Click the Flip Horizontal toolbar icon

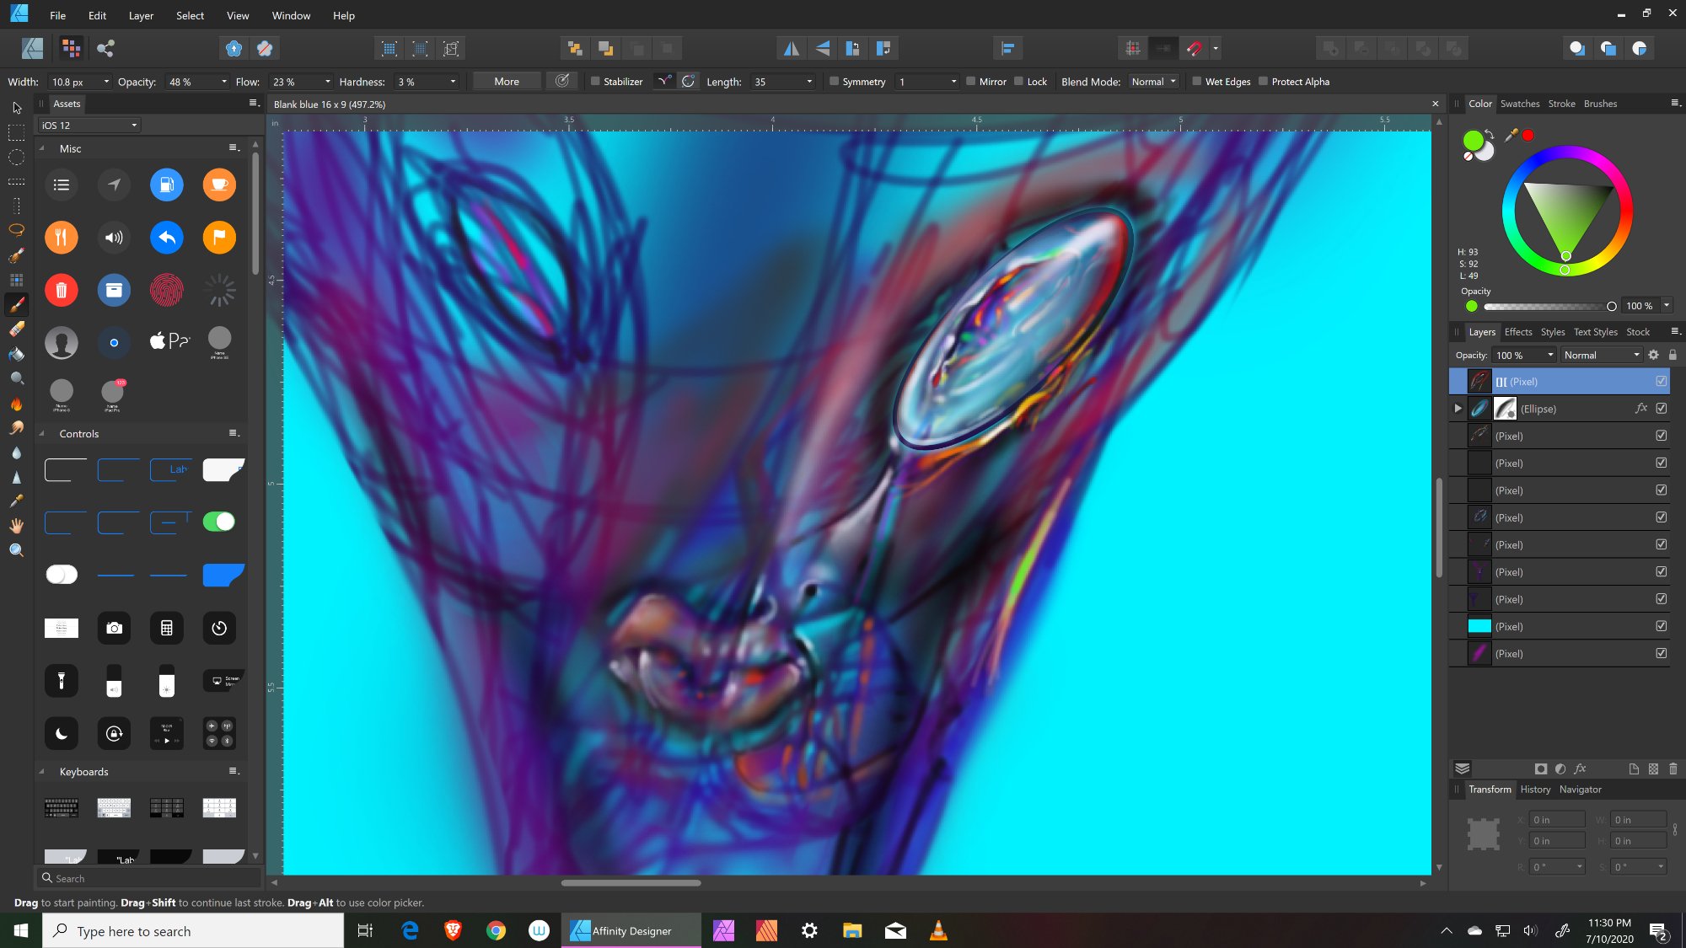pyautogui.click(x=791, y=48)
